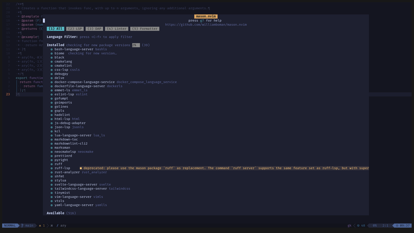
Task: Switch to the (2) LSP tab
Action: click(x=75, y=29)
